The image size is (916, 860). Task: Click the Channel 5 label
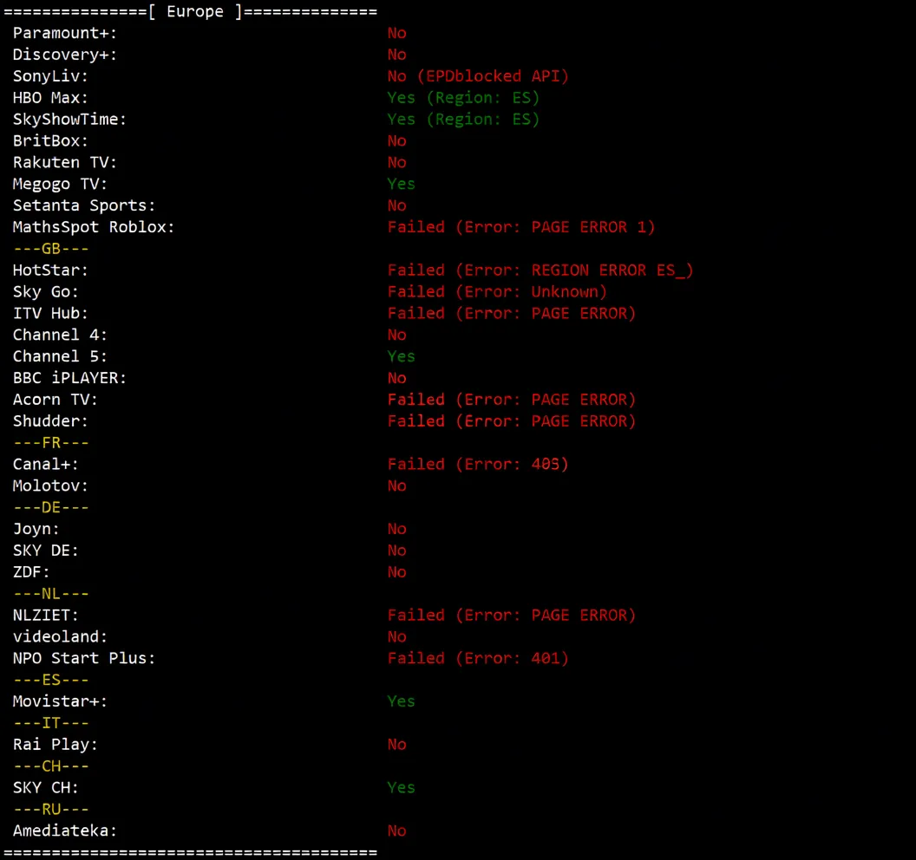(60, 356)
